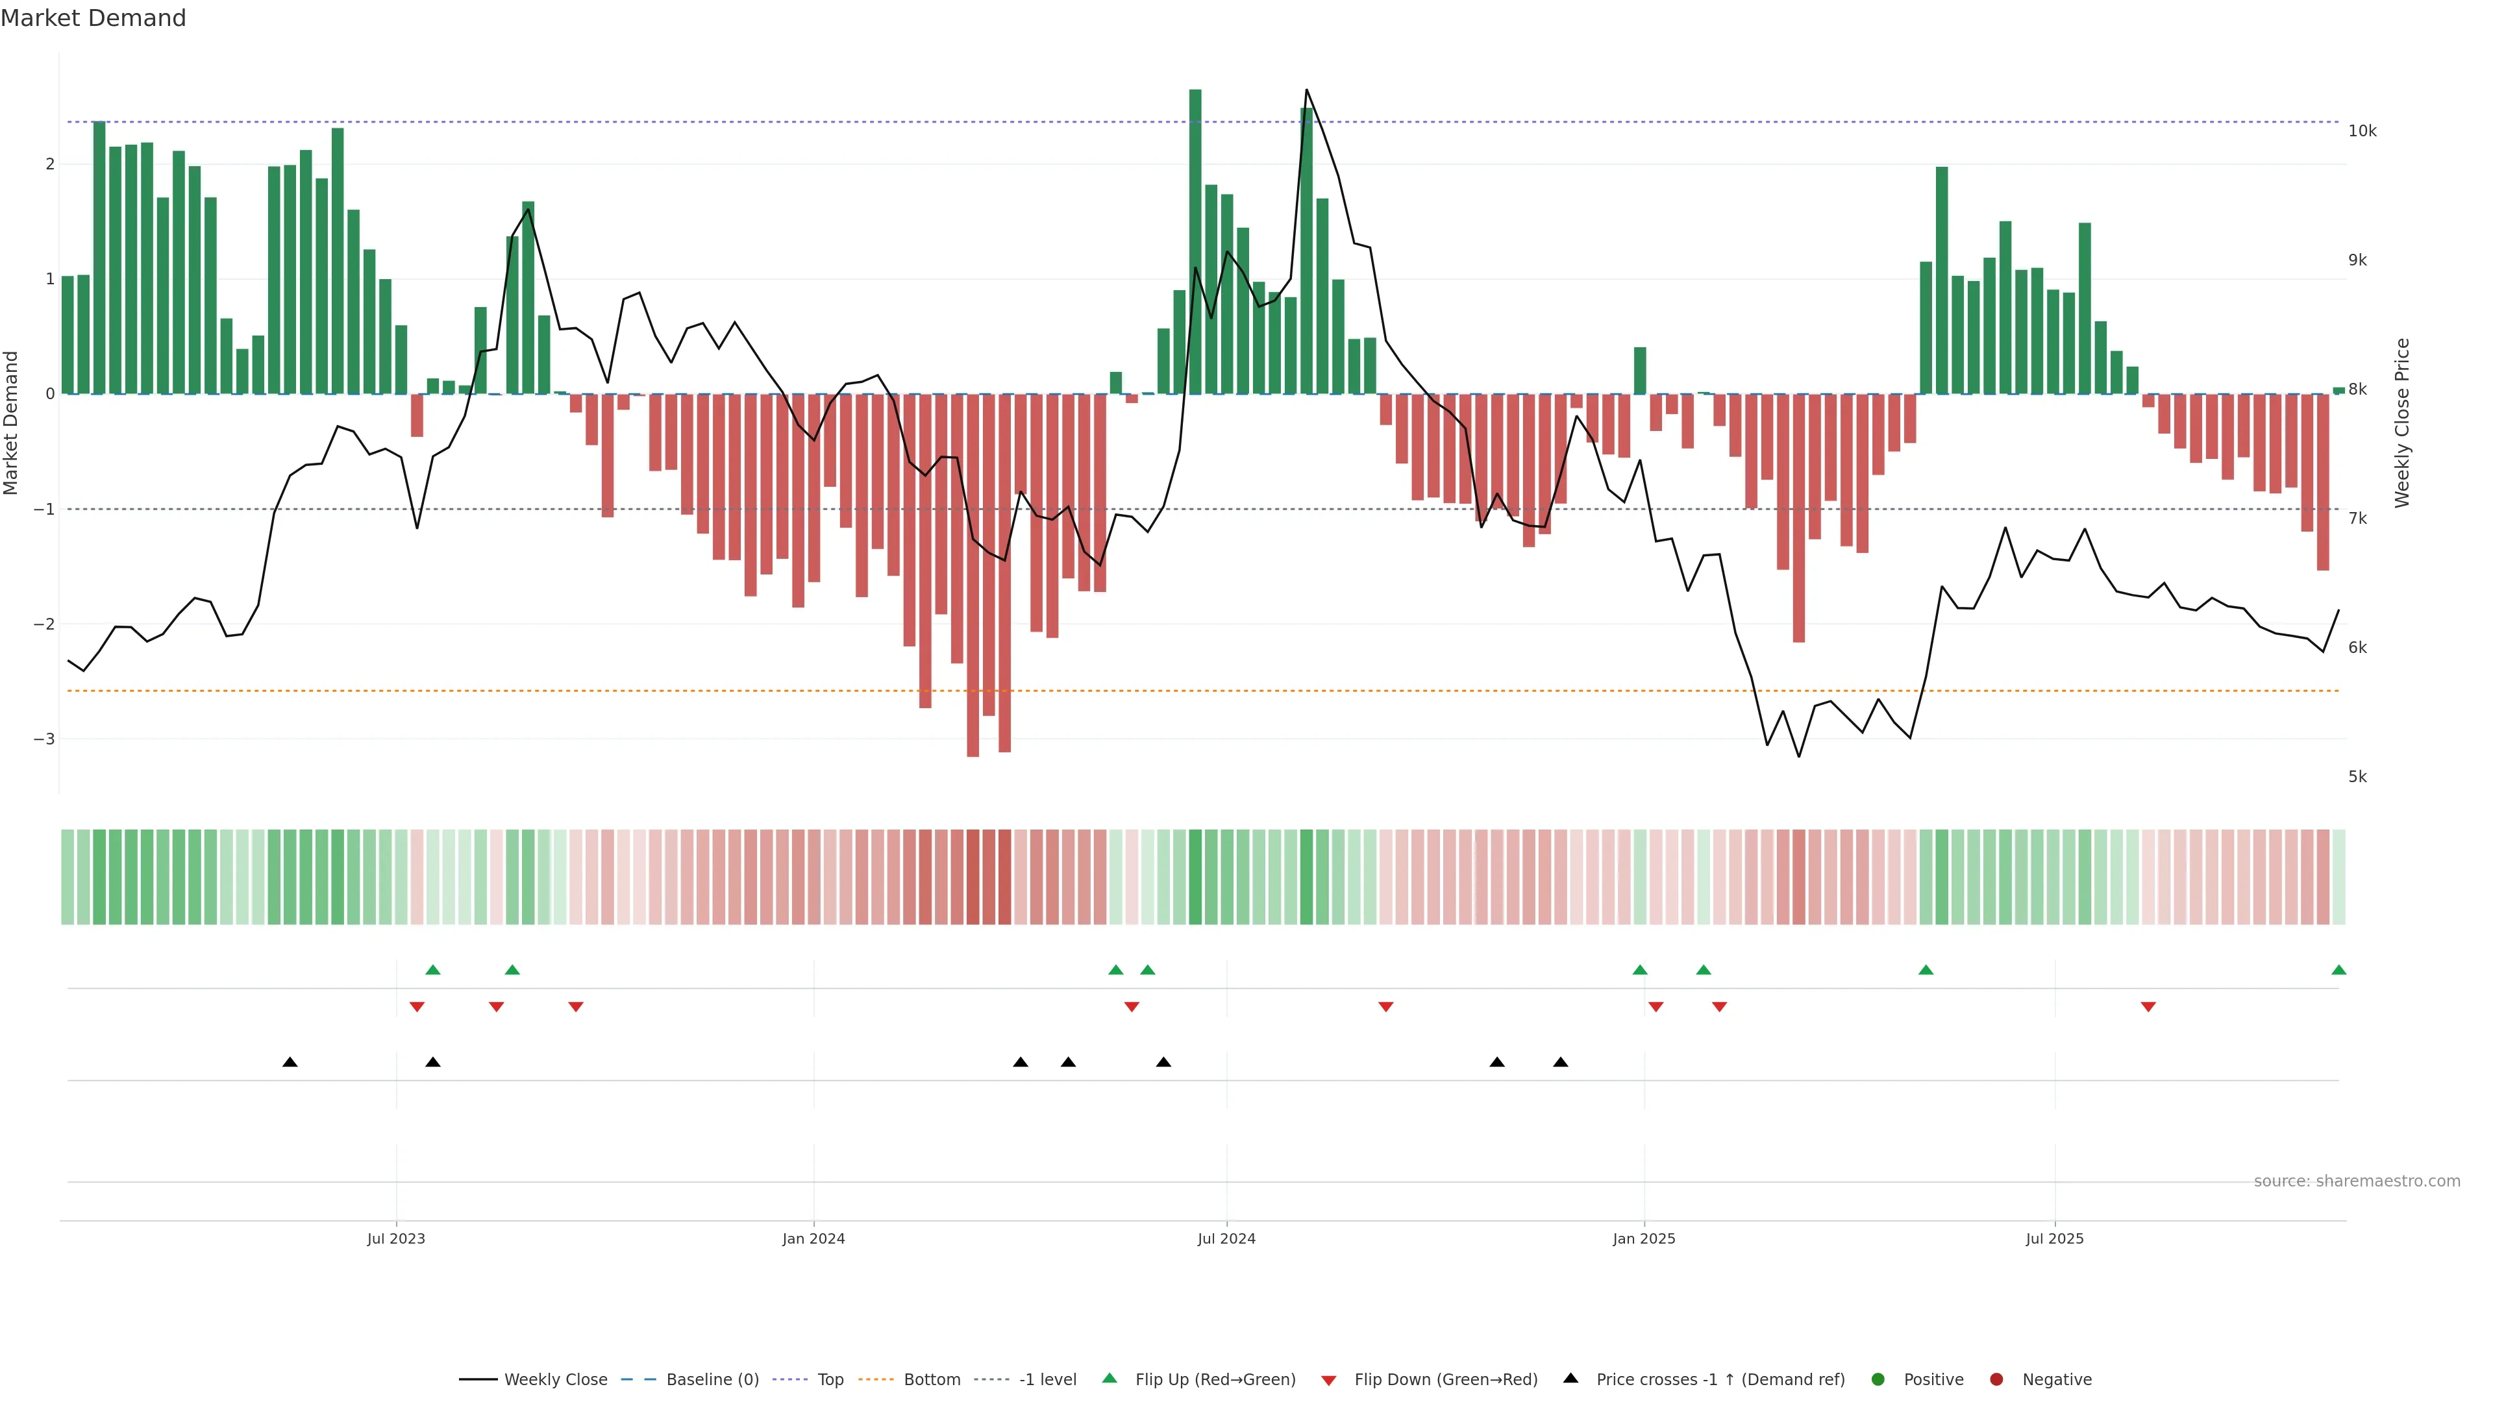Click the Jul 2024 axis label

click(x=1226, y=1240)
